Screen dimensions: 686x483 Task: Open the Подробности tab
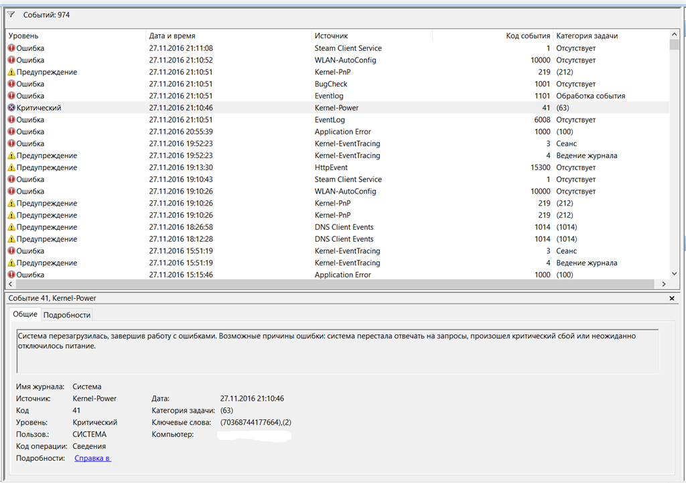pos(67,315)
